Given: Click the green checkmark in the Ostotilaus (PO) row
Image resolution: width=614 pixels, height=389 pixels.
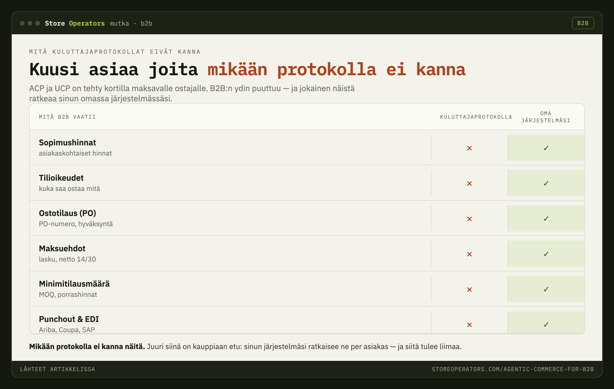Looking at the screenshot, I should pyautogui.click(x=546, y=219).
